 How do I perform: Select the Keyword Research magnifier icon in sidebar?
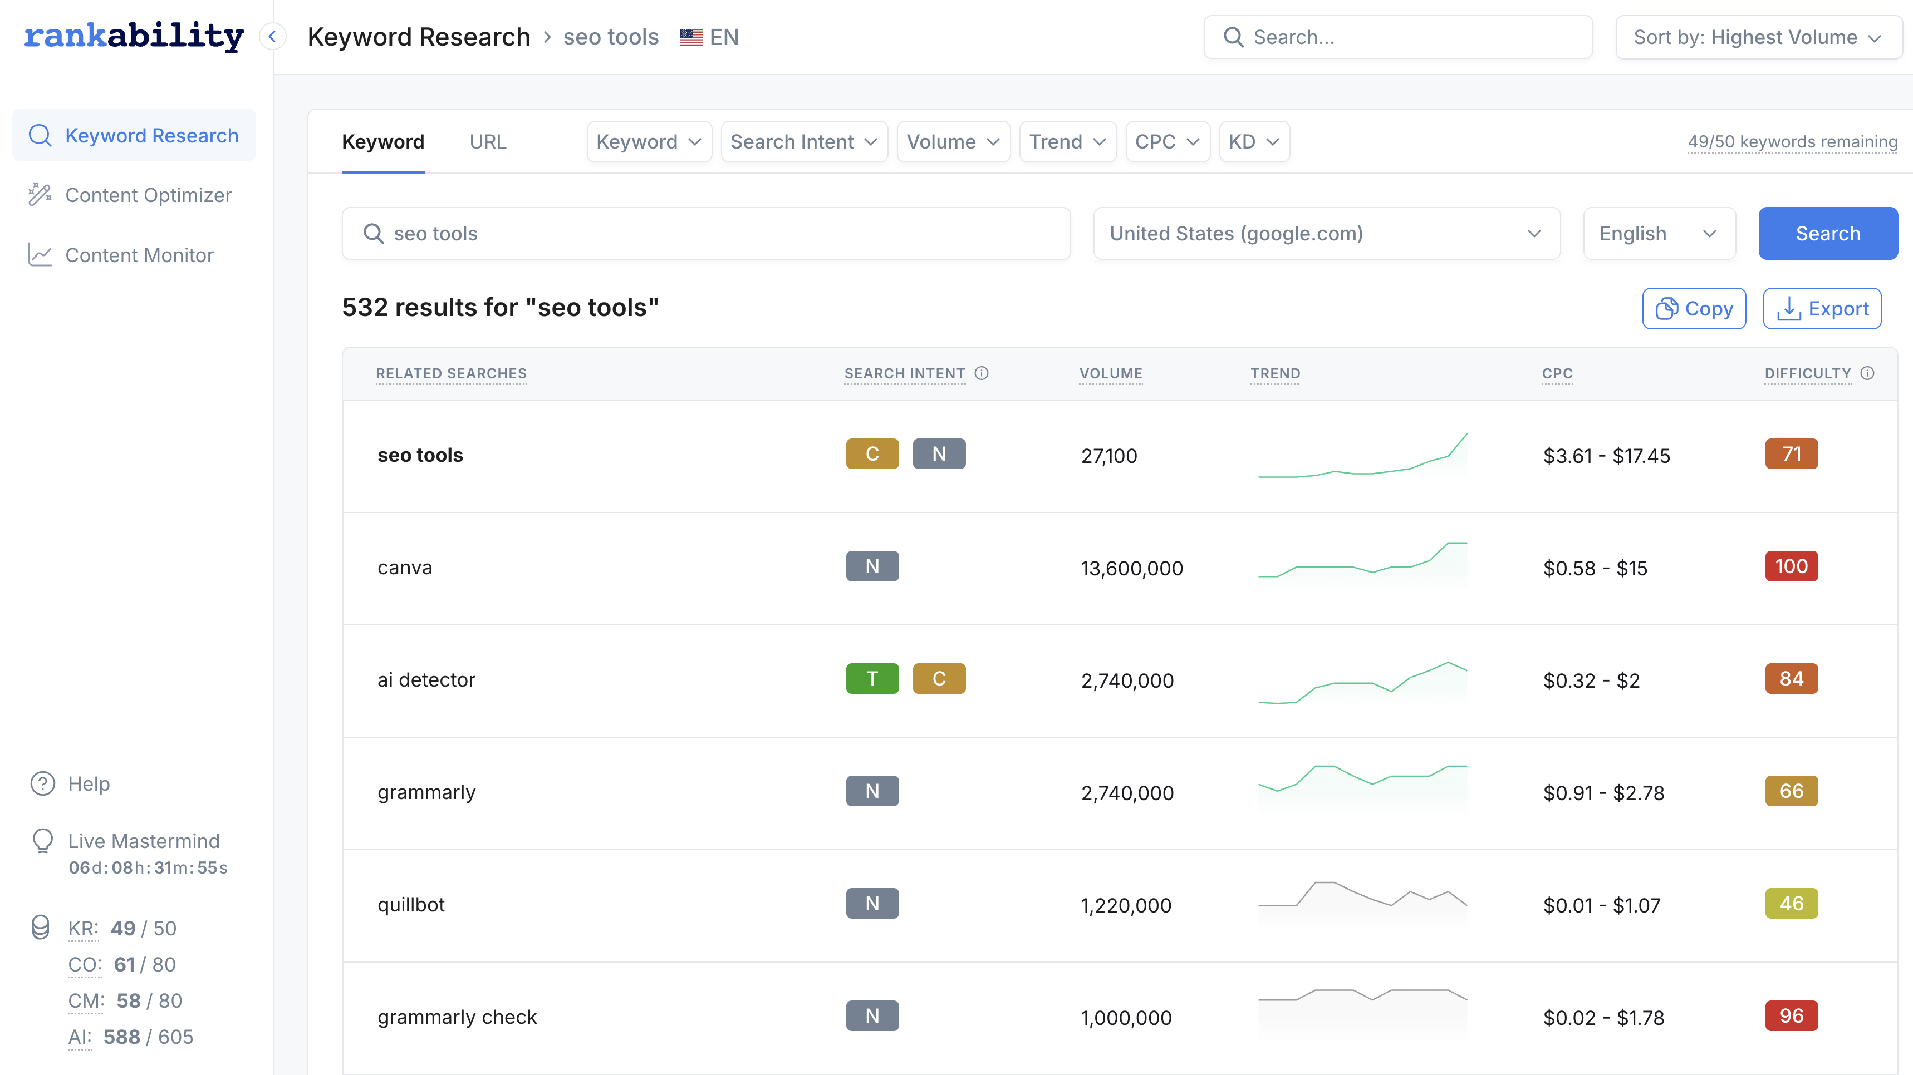tap(40, 135)
